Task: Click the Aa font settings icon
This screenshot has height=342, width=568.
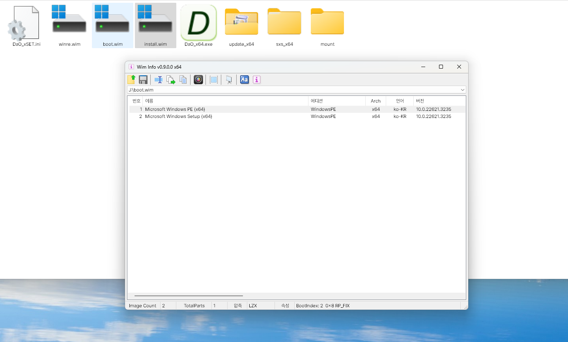Action: click(x=245, y=80)
